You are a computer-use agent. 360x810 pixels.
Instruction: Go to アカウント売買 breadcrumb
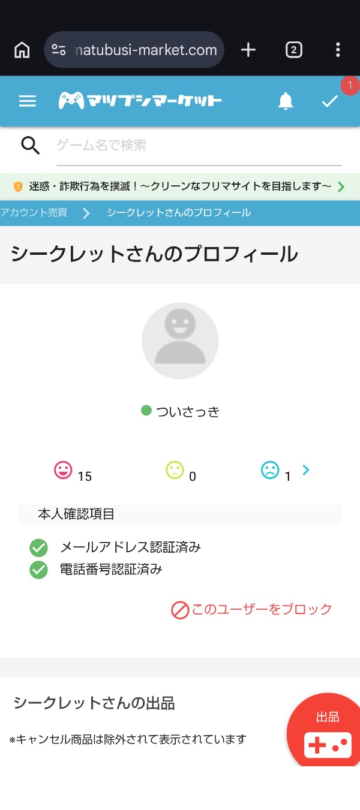point(34,213)
